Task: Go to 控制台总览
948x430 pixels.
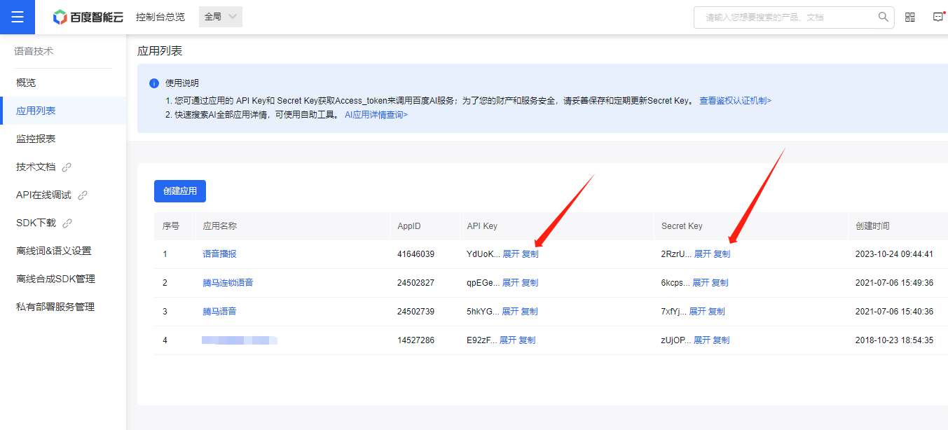Action: point(160,17)
